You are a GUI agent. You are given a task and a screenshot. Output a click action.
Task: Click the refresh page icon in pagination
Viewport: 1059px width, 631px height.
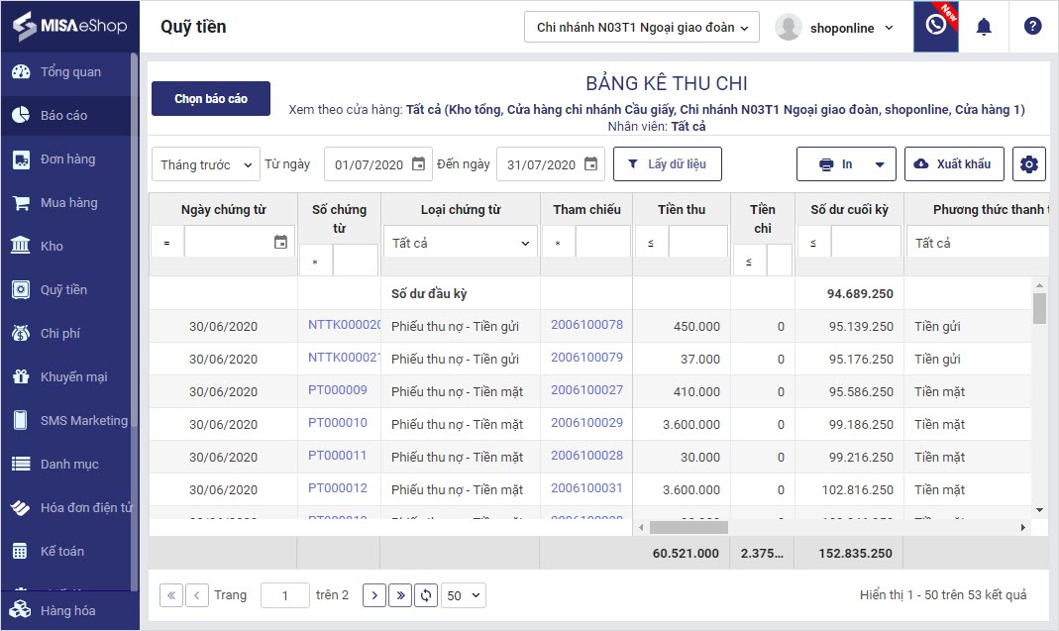[426, 595]
